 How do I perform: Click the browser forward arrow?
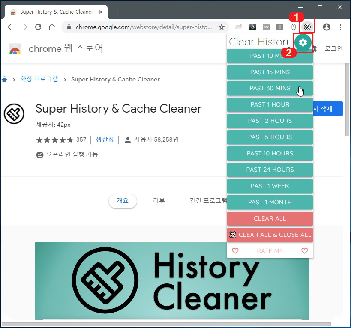24,27
